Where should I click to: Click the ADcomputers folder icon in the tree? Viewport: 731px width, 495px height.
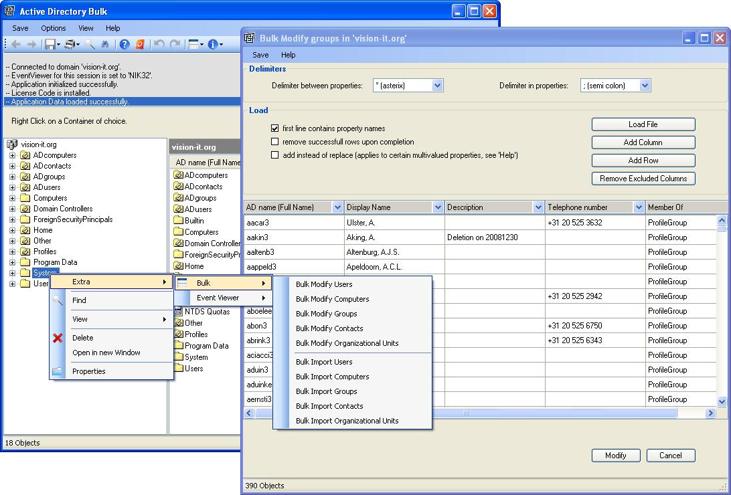(x=25, y=155)
